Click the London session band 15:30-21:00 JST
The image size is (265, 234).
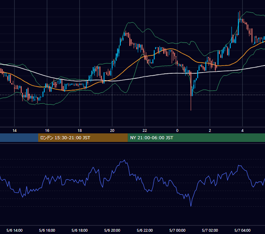tap(83, 138)
